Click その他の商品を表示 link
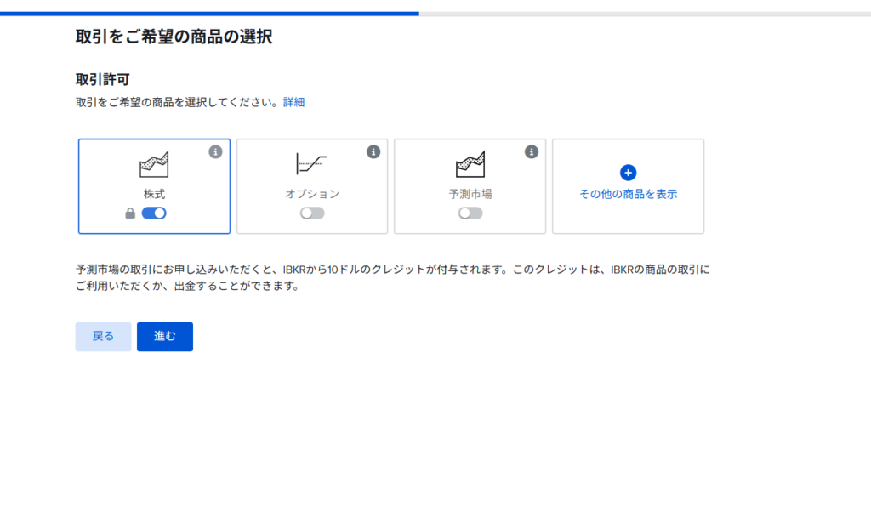 [x=629, y=194]
